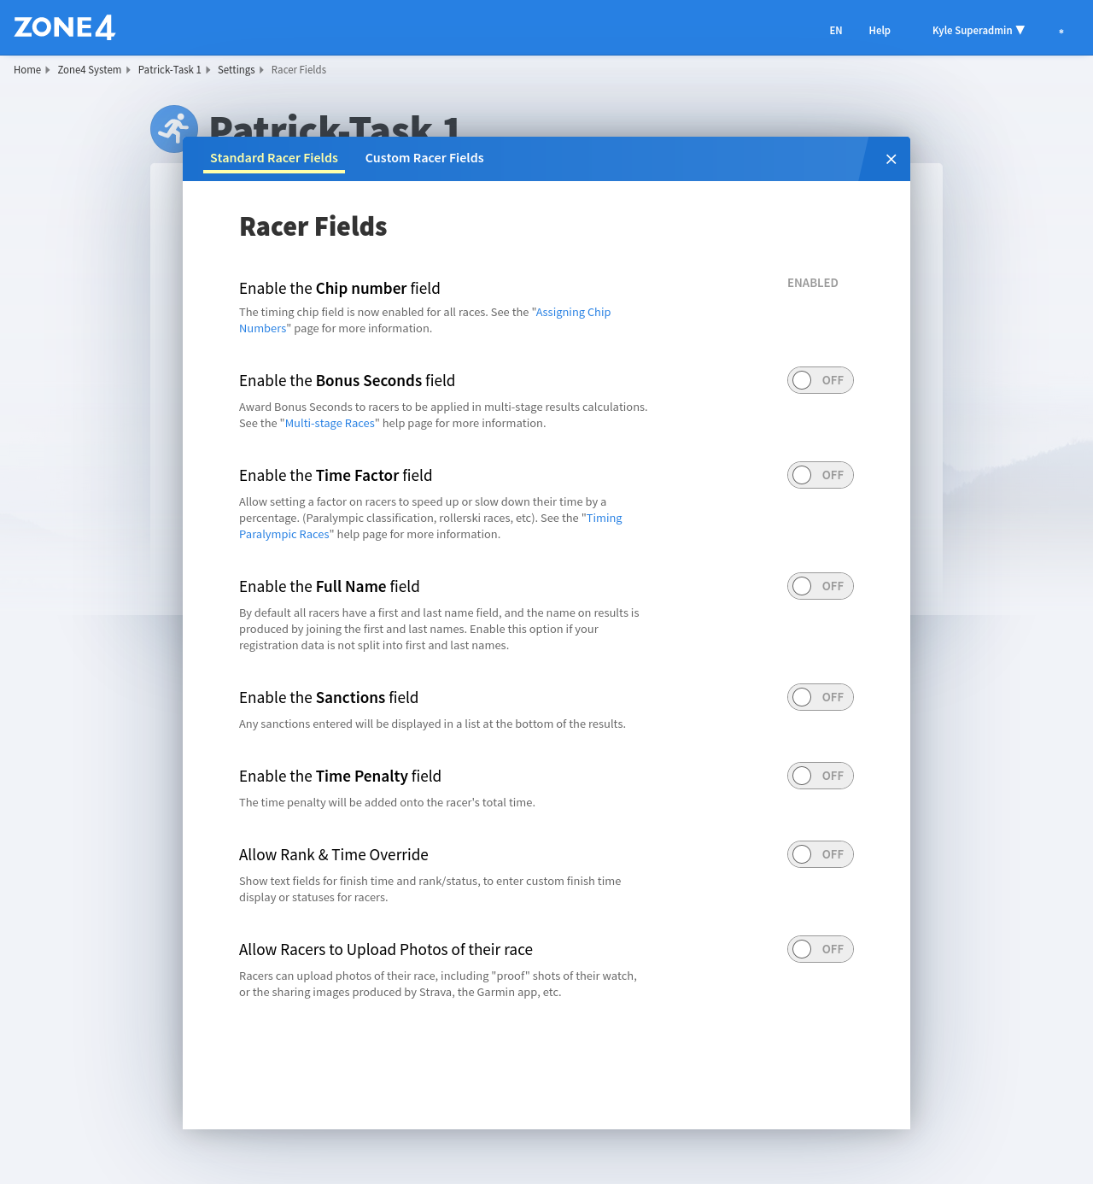Turn on the Time Factor toggle
Viewport: 1093px width, 1184px height.
(820, 475)
